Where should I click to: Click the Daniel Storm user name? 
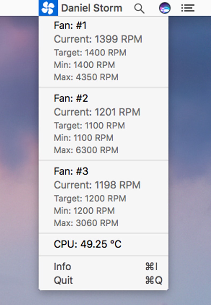(91, 8)
